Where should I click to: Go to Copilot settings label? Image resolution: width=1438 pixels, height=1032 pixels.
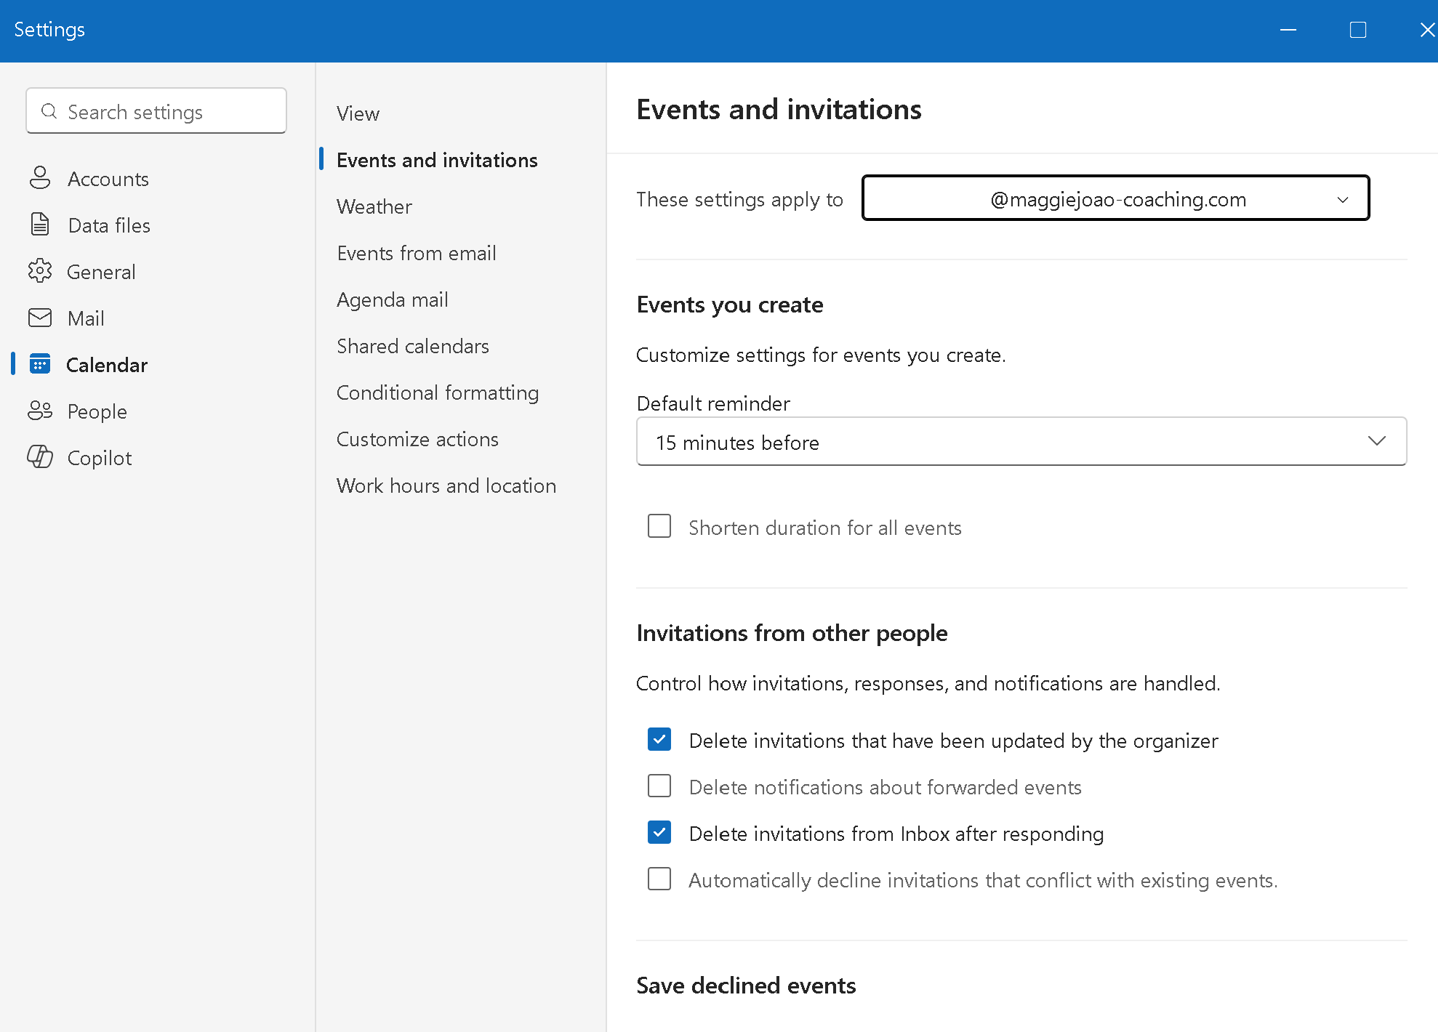pos(100,458)
